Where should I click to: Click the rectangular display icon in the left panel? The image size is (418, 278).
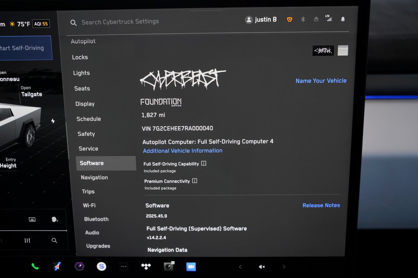32,220
